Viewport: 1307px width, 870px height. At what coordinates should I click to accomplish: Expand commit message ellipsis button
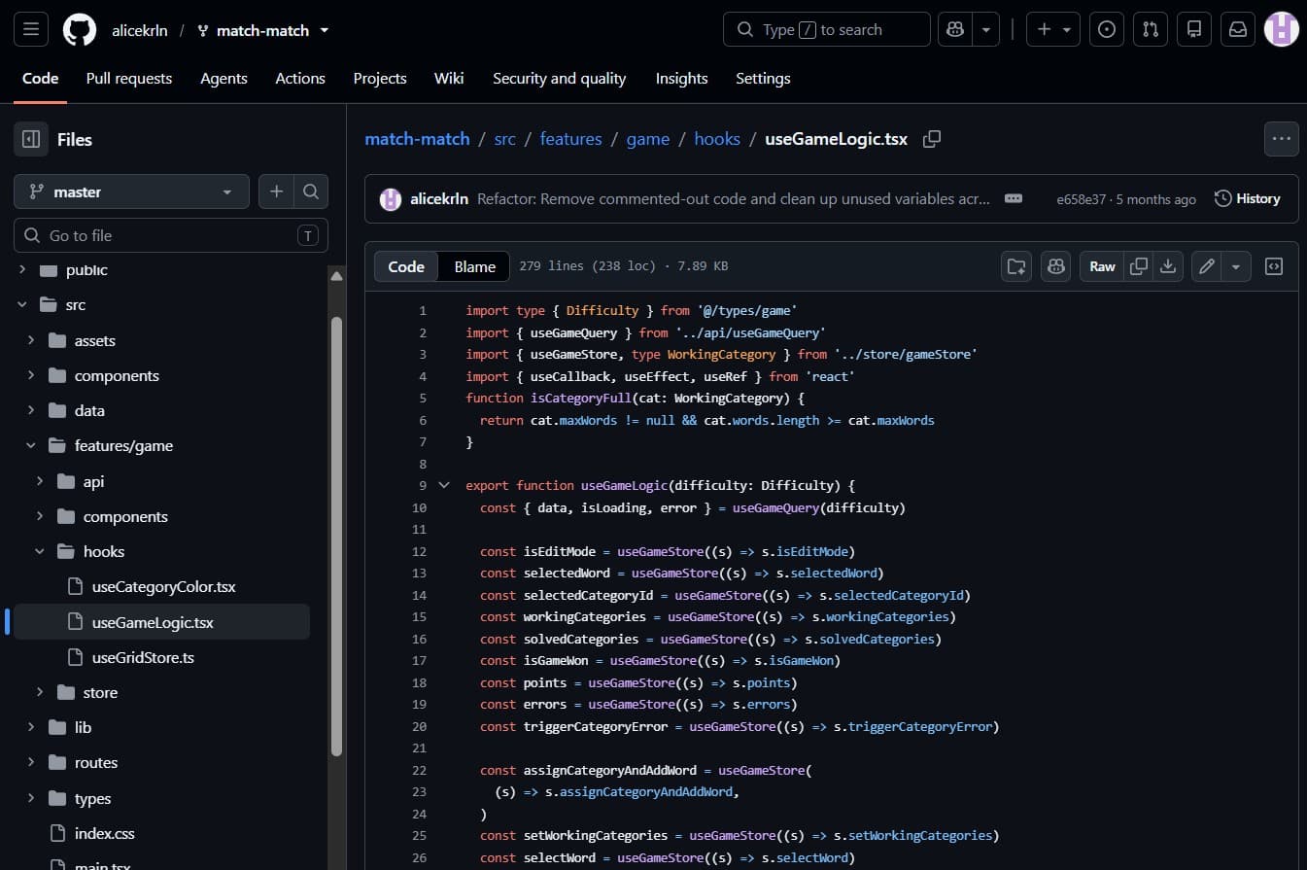[1014, 198]
